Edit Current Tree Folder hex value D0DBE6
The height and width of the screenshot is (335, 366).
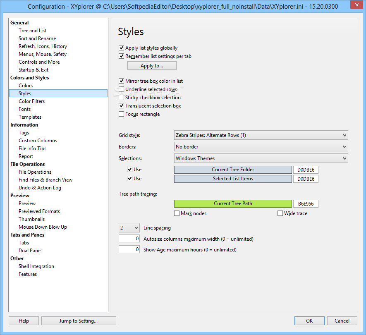(306, 170)
